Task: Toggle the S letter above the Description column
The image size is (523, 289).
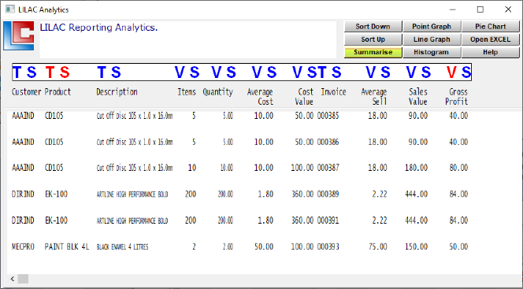Action: (116, 72)
